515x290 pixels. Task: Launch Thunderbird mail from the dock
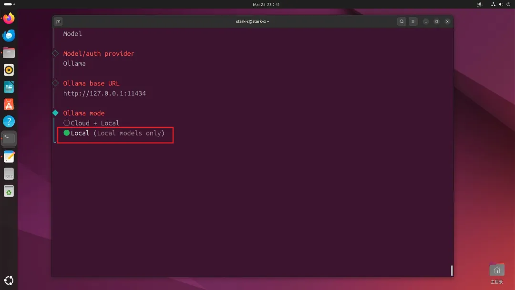(x=9, y=35)
